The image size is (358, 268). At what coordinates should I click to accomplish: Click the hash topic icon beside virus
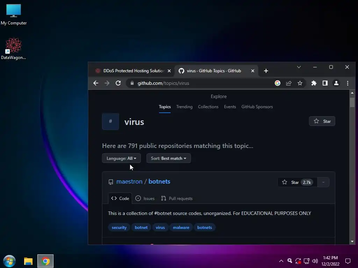pos(110,121)
